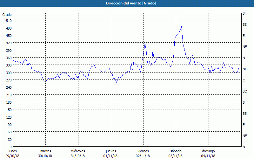This screenshot has width=254, height=159.
Task: Select the 0 value at the axis origin
Action: pos(11,147)
